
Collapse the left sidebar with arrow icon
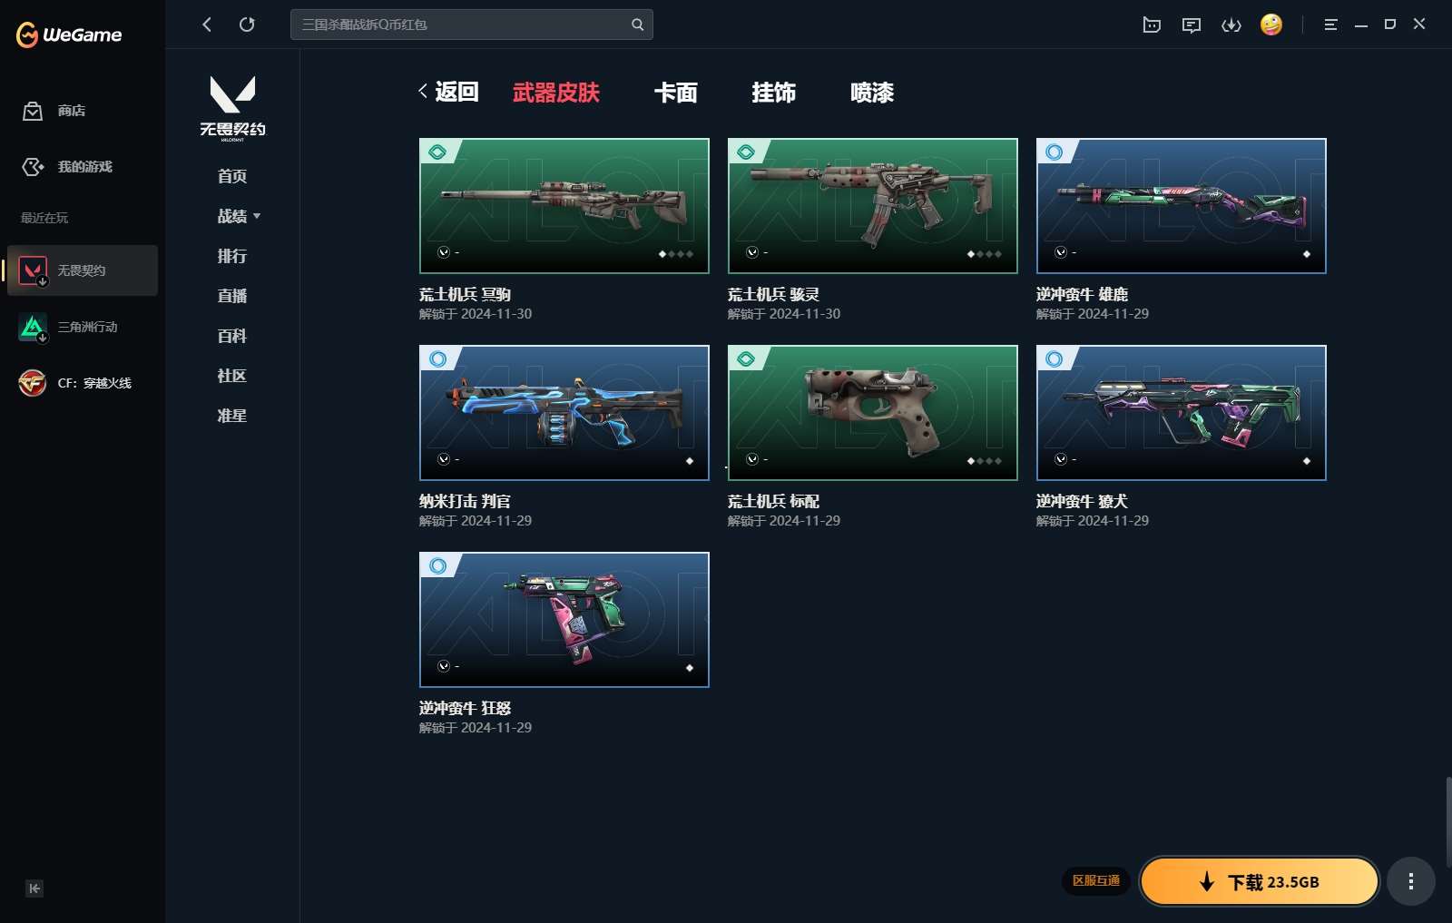click(x=34, y=889)
